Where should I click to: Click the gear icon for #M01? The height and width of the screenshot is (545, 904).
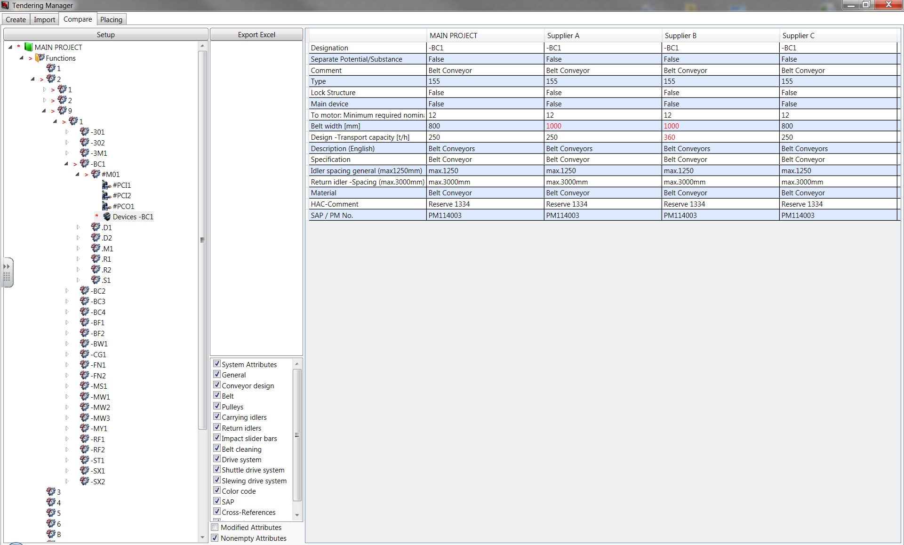pos(96,174)
